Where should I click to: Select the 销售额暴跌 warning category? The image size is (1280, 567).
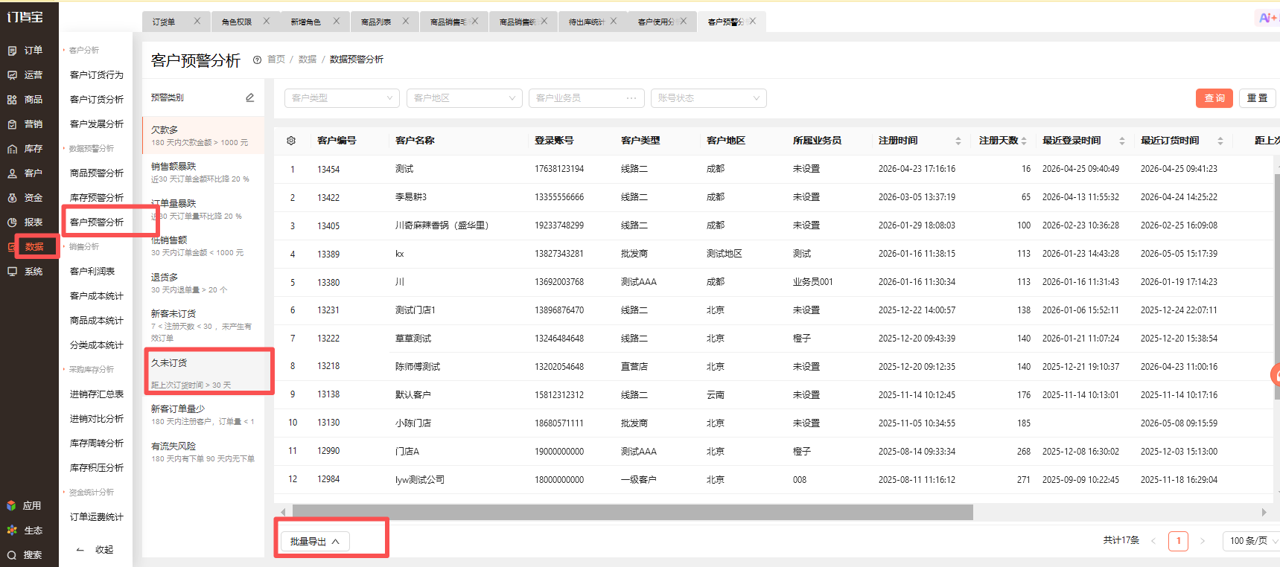point(203,173)
